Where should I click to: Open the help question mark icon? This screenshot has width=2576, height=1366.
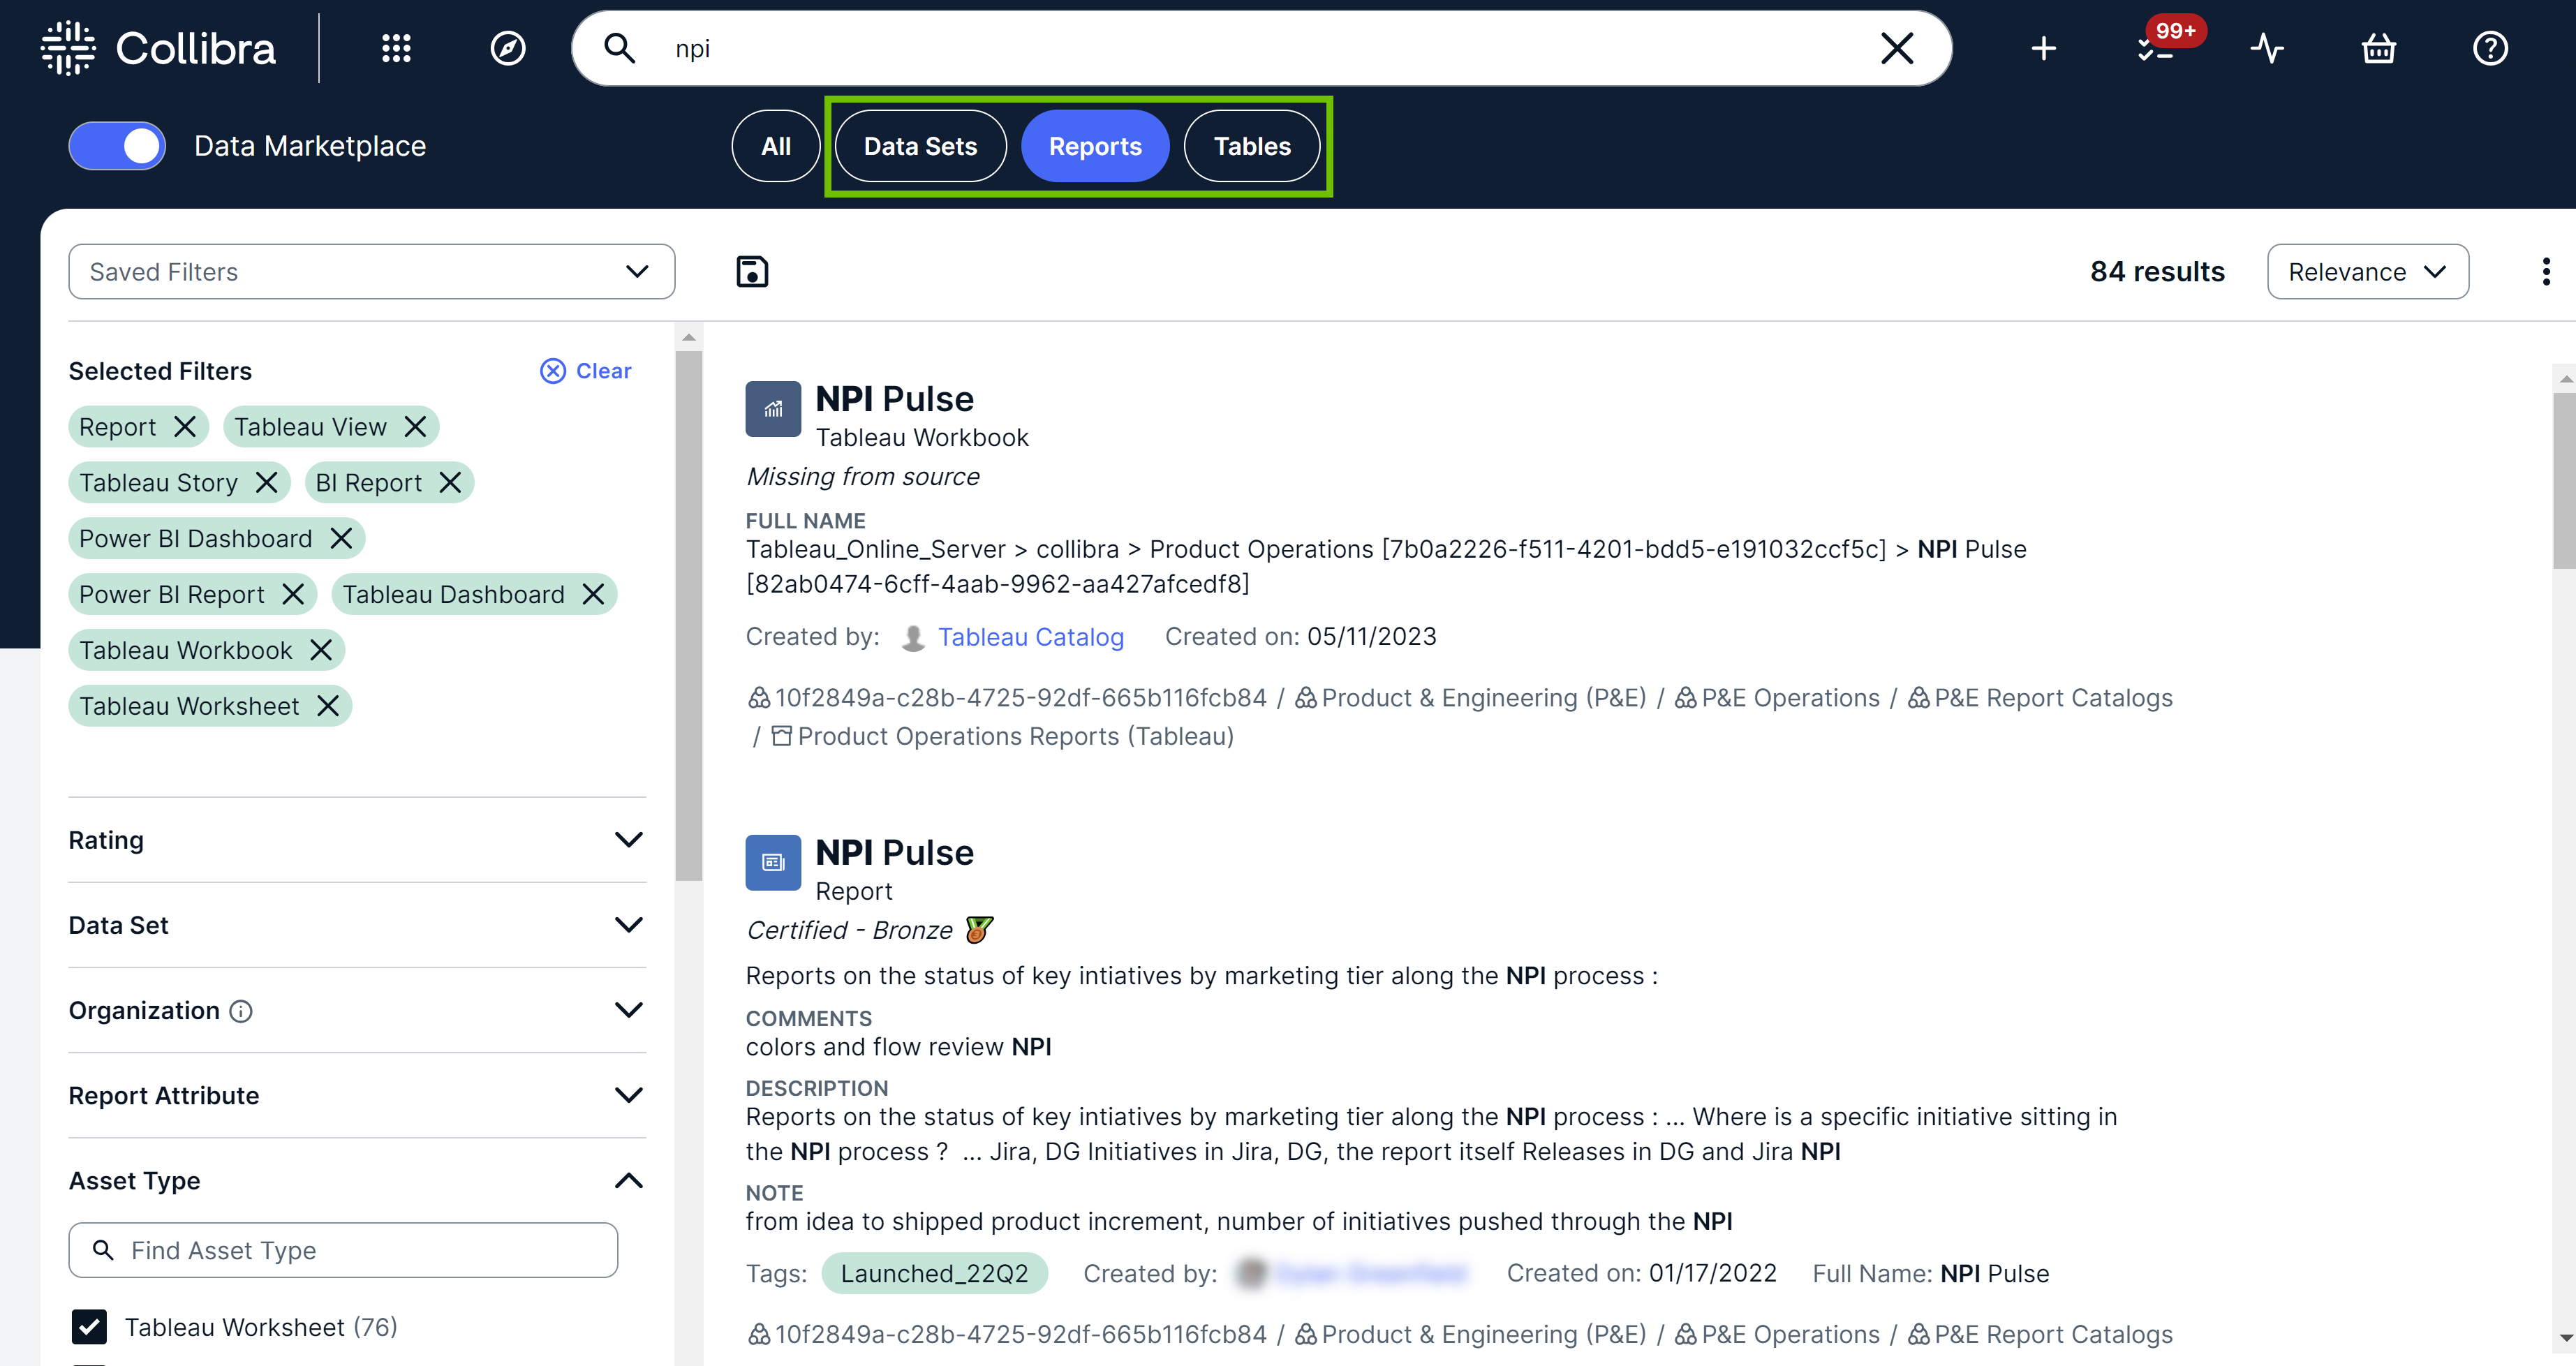click(x=2489, y=47)
